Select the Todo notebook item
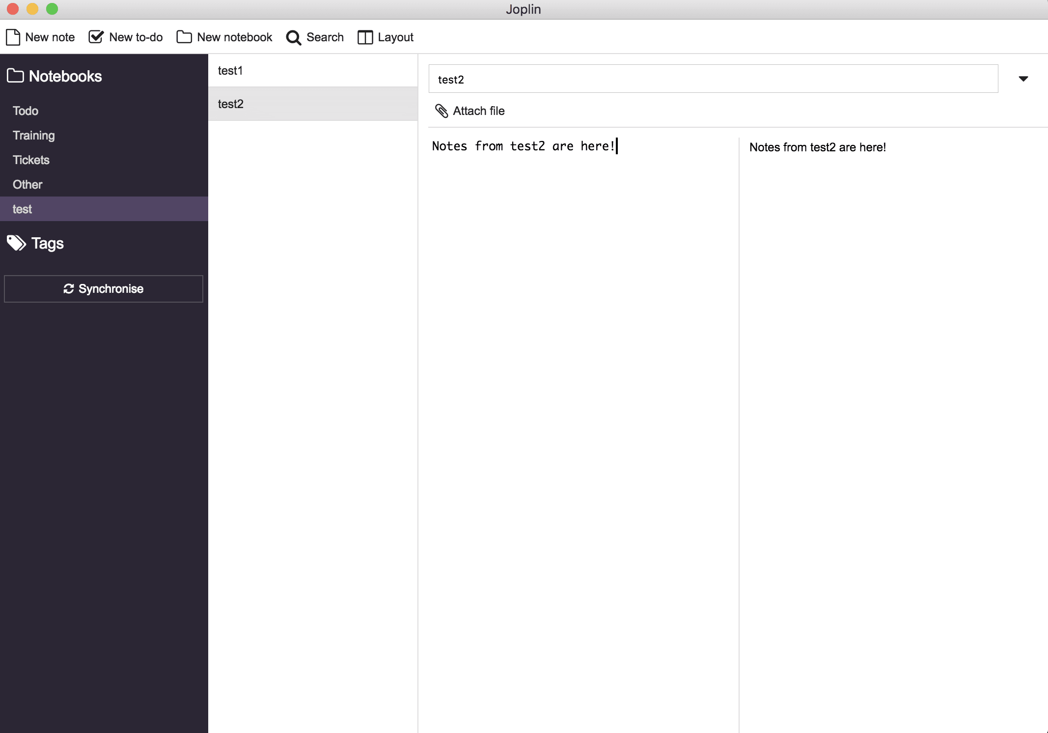Viewport: 1048px width, 733px height. click(25, 111)
